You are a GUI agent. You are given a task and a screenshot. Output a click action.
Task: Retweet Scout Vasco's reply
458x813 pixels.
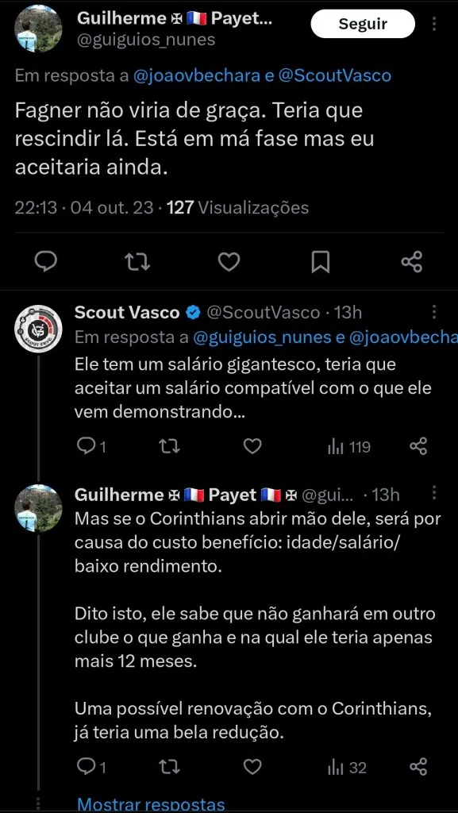point(168,446)
